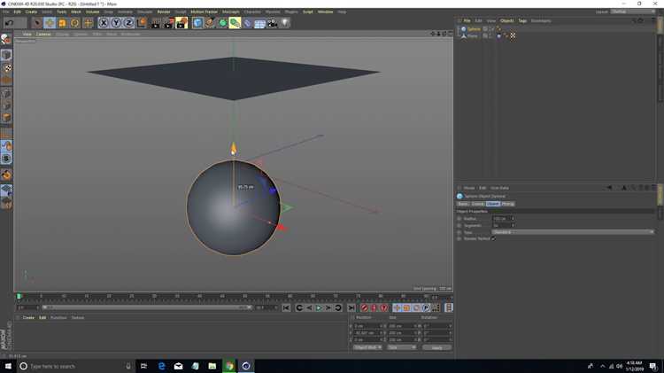Click the Undo arrow in the toolbar
This screenshot has height=373, width=664.
(9, 22)
